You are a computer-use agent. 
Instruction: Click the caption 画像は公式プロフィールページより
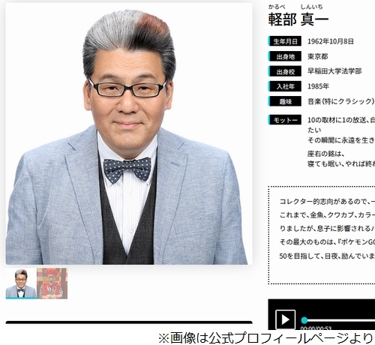(x=265, y=338)
